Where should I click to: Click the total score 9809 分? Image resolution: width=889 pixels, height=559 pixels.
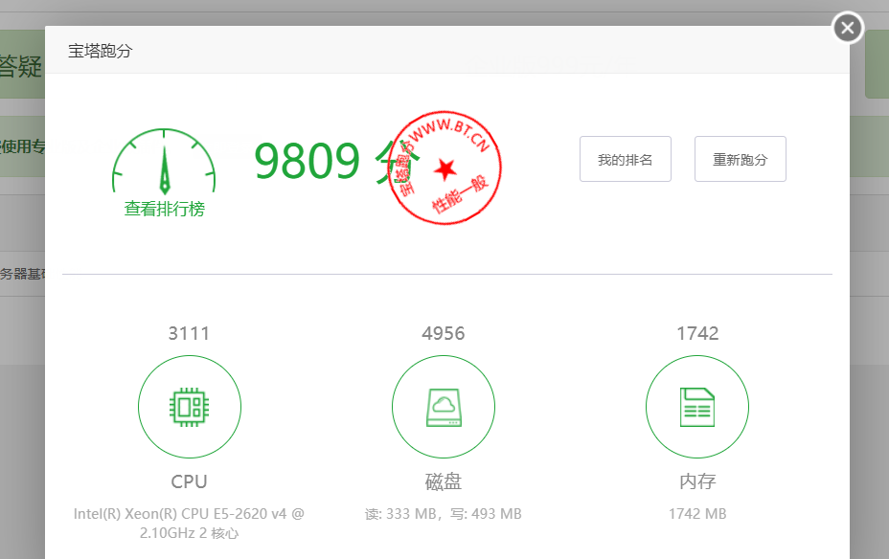click(337, 161)
